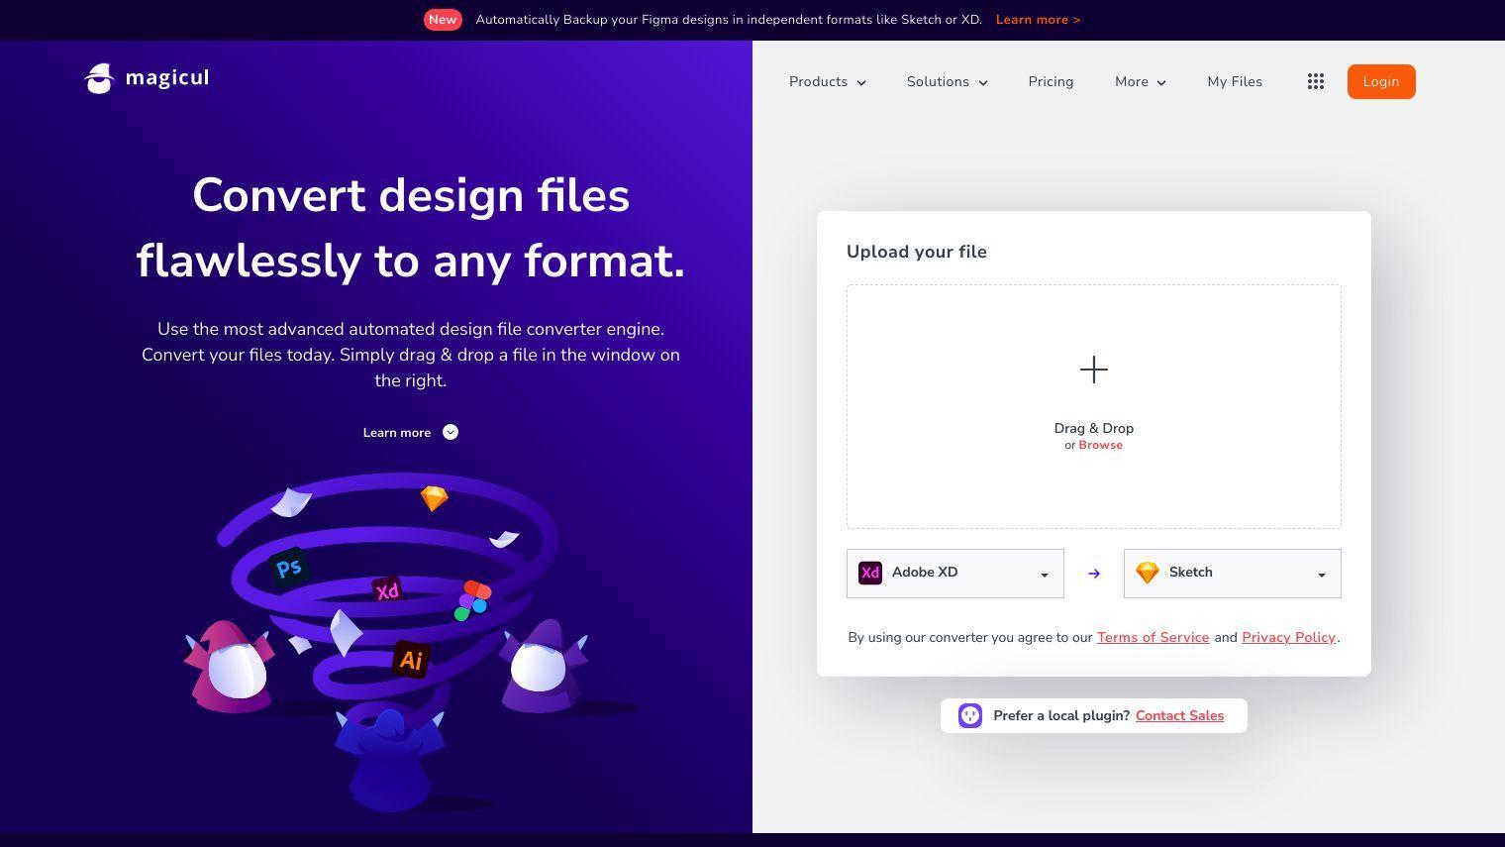Screen dimensions: 1505x847
Task: Open My Files
Action: tap(1235, 82)
